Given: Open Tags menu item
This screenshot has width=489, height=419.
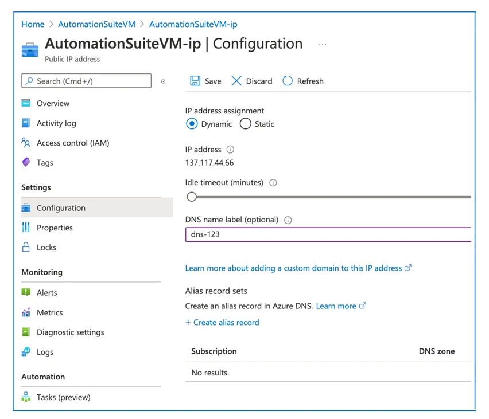Looking at the screenshot, I should click(45, 163).
